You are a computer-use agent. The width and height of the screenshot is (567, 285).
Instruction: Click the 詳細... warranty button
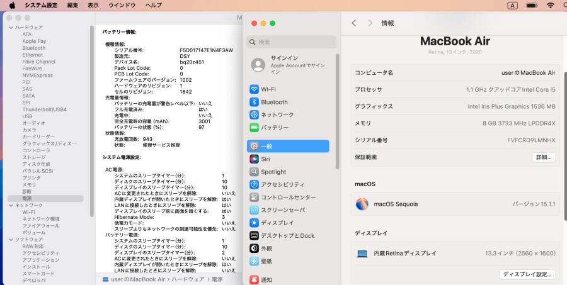pyautogui.click(x=544, y=157)
